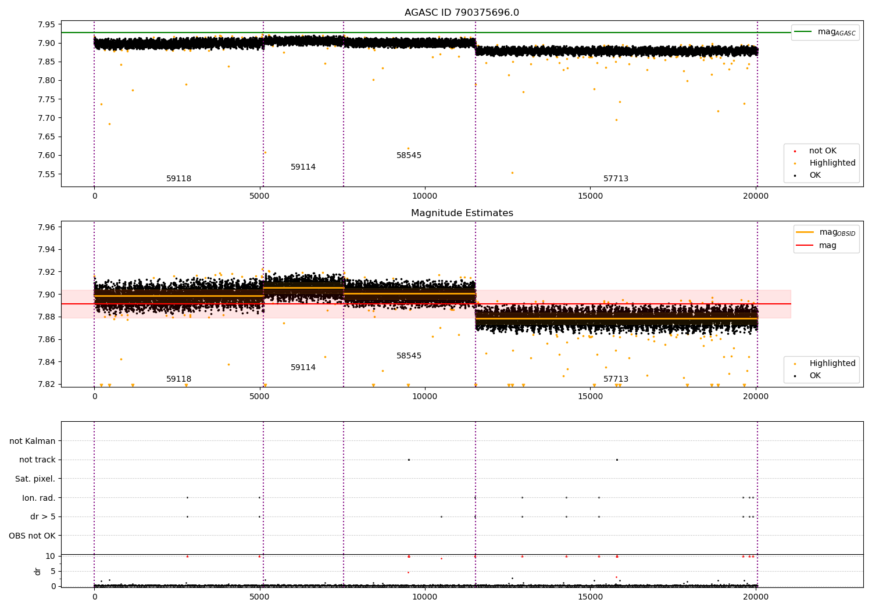Click OBSID label 59114 in the top plot
872x610 pixels.
click(303, 167)
